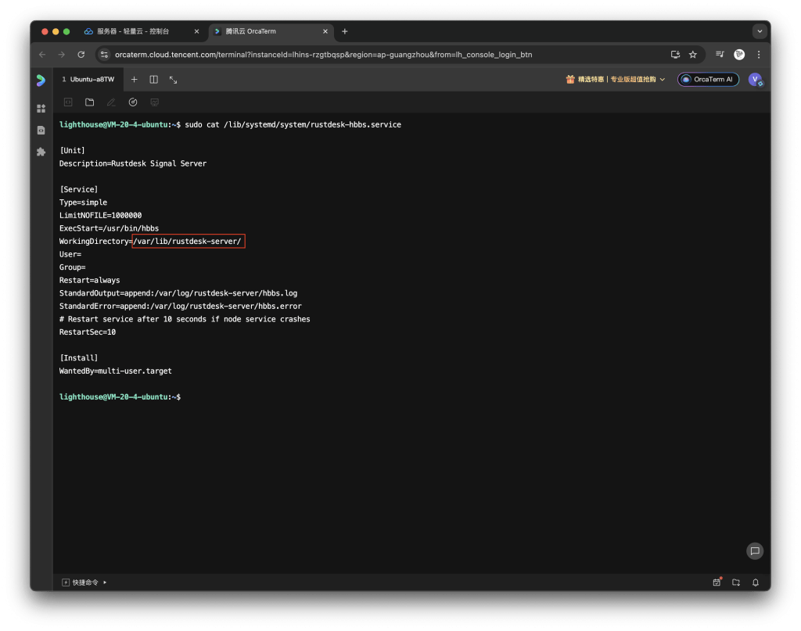The height and width of the screenshot is (631, 801).
Task: Open the code snippet panel in the left sidebar
Action: click(x=41, y=130)
